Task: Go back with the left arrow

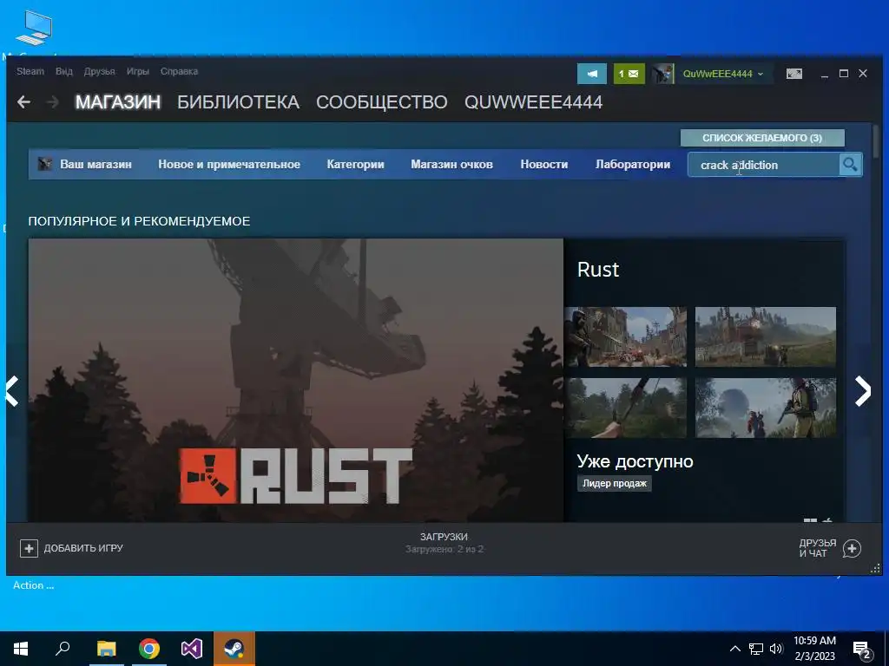Action: tap(23, 102)
